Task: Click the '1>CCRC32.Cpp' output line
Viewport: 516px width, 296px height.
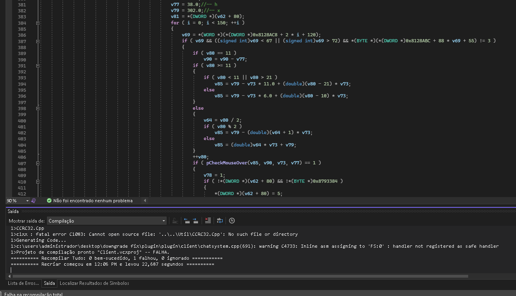Action: 27,228
